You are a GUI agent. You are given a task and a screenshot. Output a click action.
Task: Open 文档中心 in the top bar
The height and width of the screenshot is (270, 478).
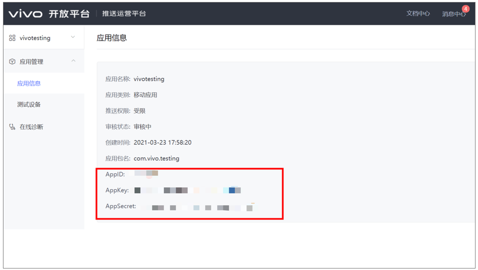418,14
